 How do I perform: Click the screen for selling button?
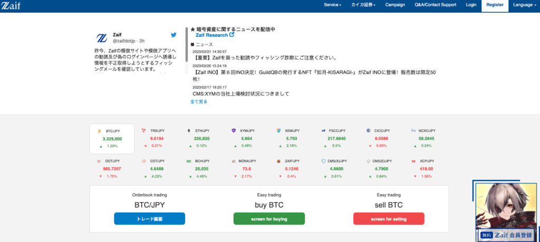pyautogui.click(x=389, y=219)
